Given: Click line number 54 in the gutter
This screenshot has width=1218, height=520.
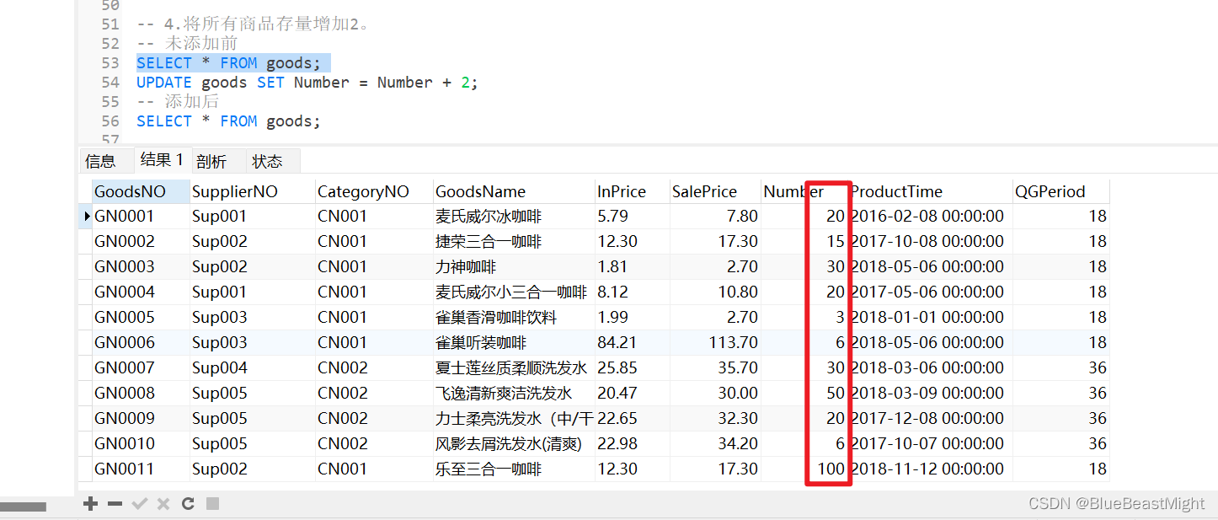Looking at the screenshot, I should pyautogui.click(x=110, y=83).
